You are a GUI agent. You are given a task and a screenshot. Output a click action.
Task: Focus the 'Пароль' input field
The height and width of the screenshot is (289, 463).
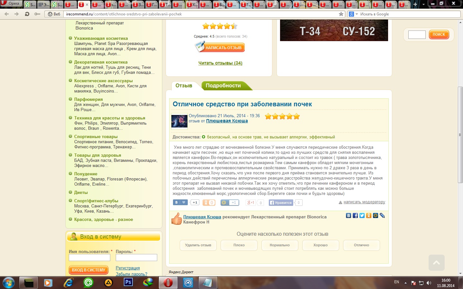136,258
